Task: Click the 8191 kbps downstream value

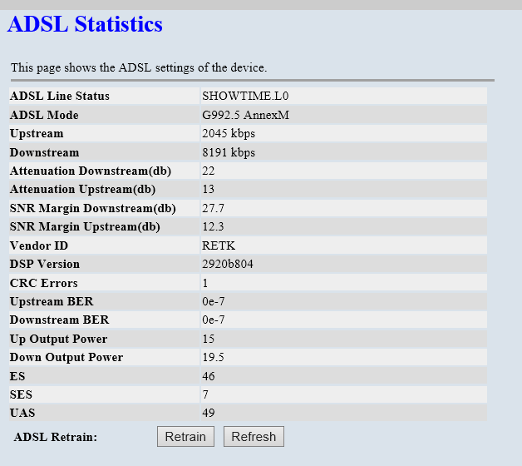Action: point(228,153)
